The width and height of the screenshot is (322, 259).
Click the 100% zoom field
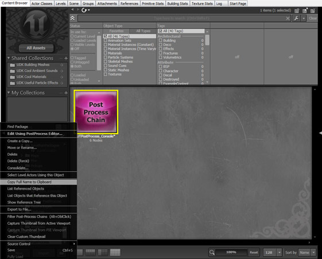point(231,252)
